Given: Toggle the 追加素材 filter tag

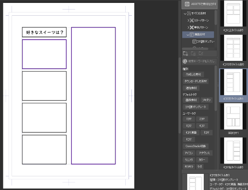Looking at the screenshot, I should 191,88.
